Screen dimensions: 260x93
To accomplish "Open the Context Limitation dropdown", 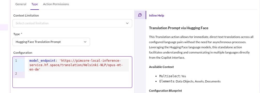I will [72, 23].
